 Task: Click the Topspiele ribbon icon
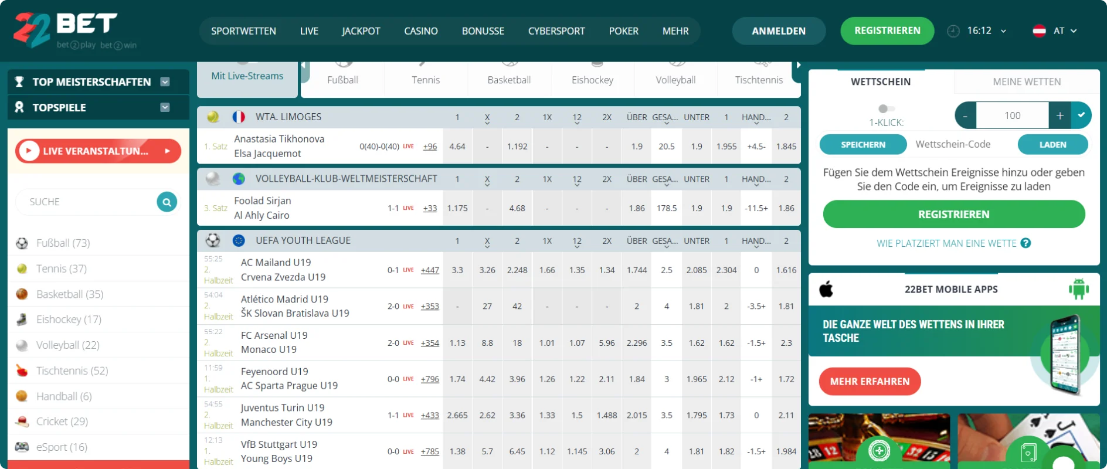19,107
